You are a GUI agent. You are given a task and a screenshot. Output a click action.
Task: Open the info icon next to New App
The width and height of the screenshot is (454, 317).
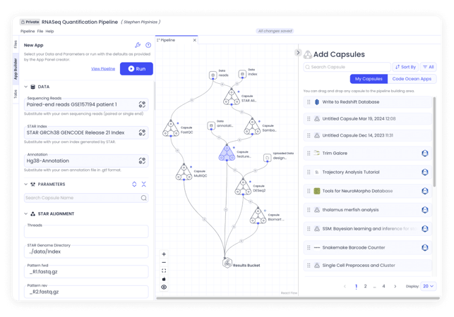pyautogui.click(x=148, y=45)
